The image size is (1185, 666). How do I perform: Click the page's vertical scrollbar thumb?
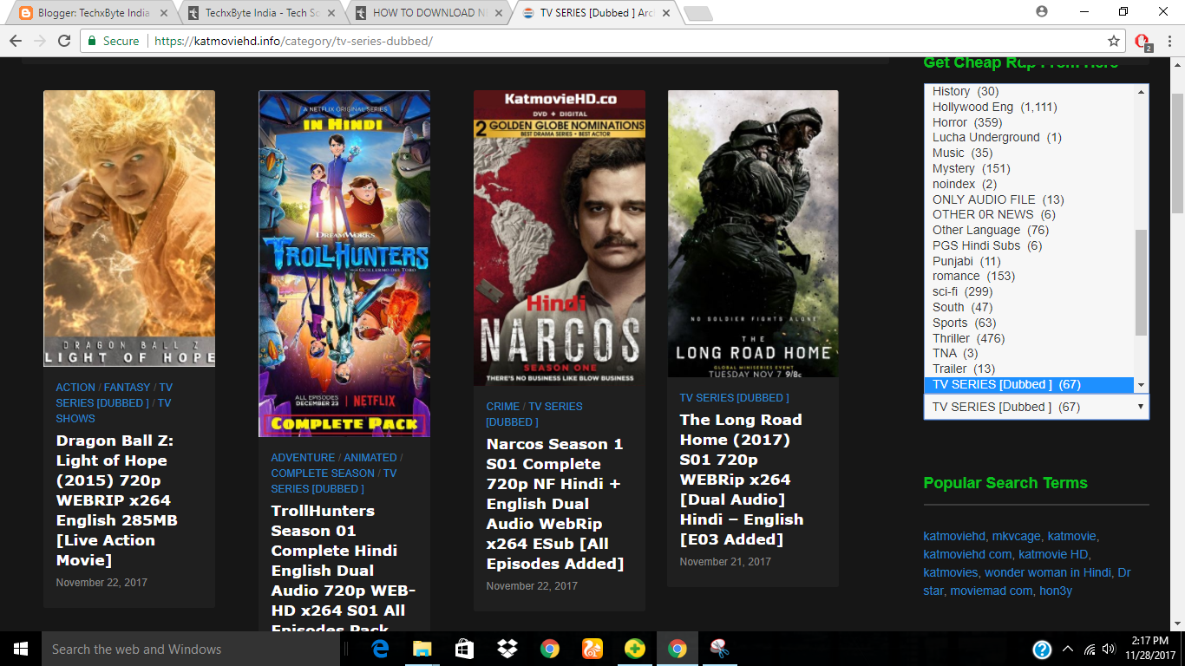pyautogui.click(x=1177, y=153)
